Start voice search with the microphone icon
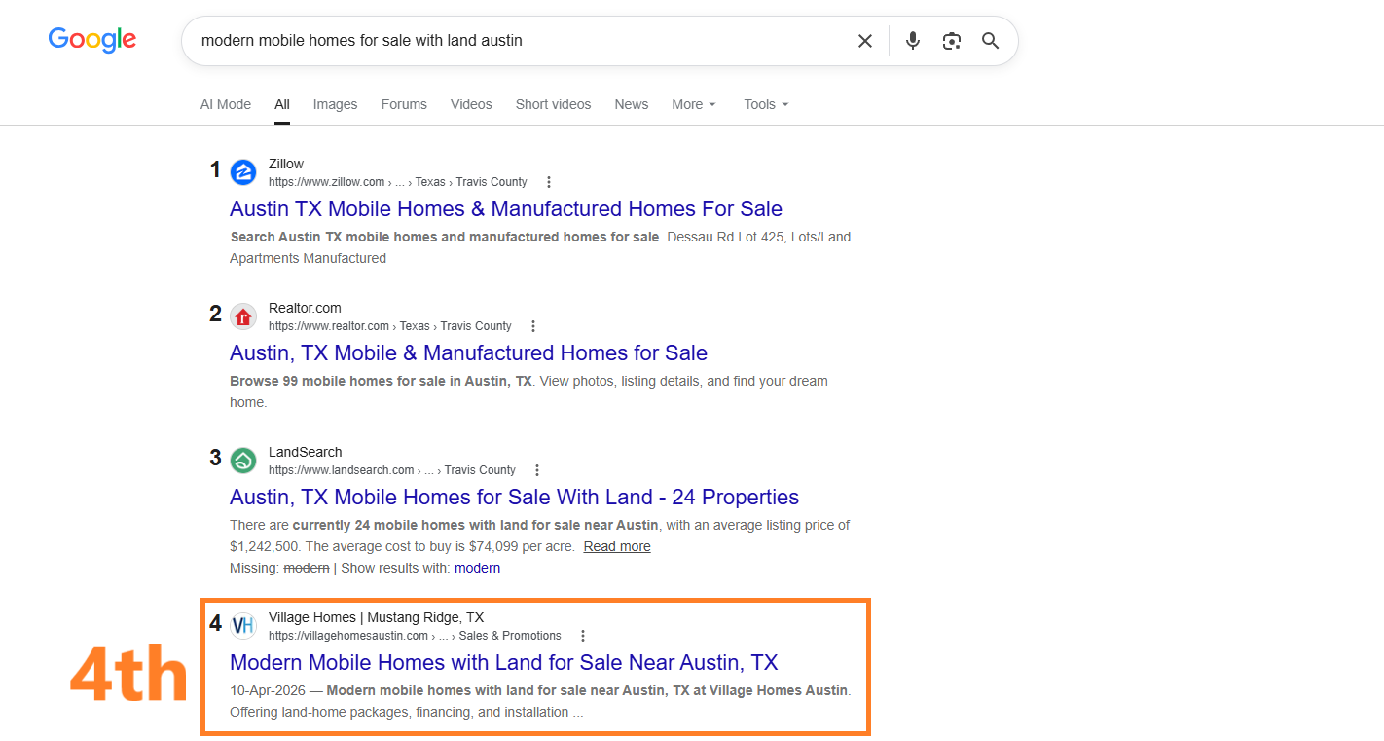The height and width of the screenshot is (741, 1384). point(913,41)
